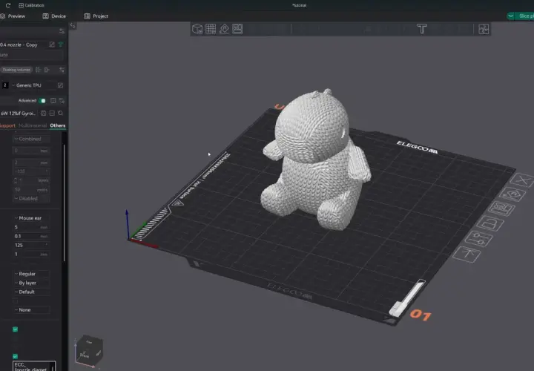The height and width of the screenshot is (371, 534).
Task: Select the Text shape tool
Action: [x=421, y=29]
